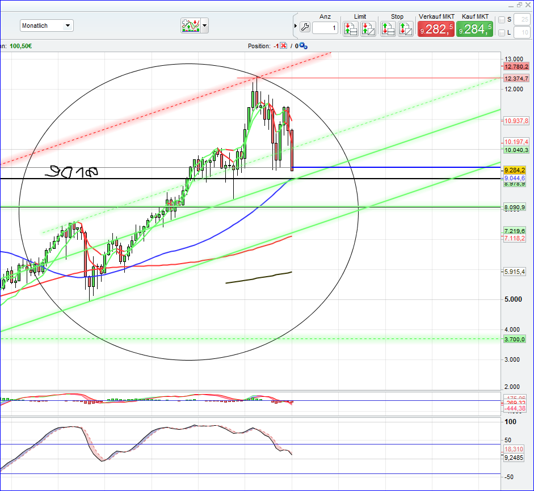534x491 pixels.
Task: Click the red price label 12.780,2 on the axis
Action: [515, 66]
